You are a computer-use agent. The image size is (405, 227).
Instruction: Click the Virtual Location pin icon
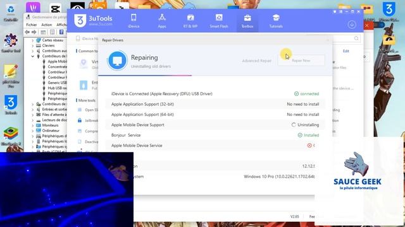(x=84, y=64)
